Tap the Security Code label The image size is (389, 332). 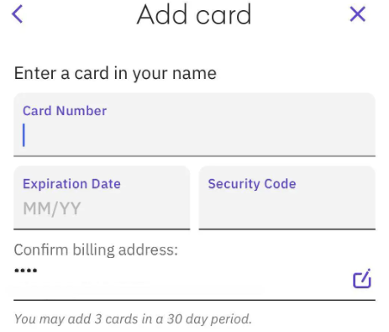252,184
